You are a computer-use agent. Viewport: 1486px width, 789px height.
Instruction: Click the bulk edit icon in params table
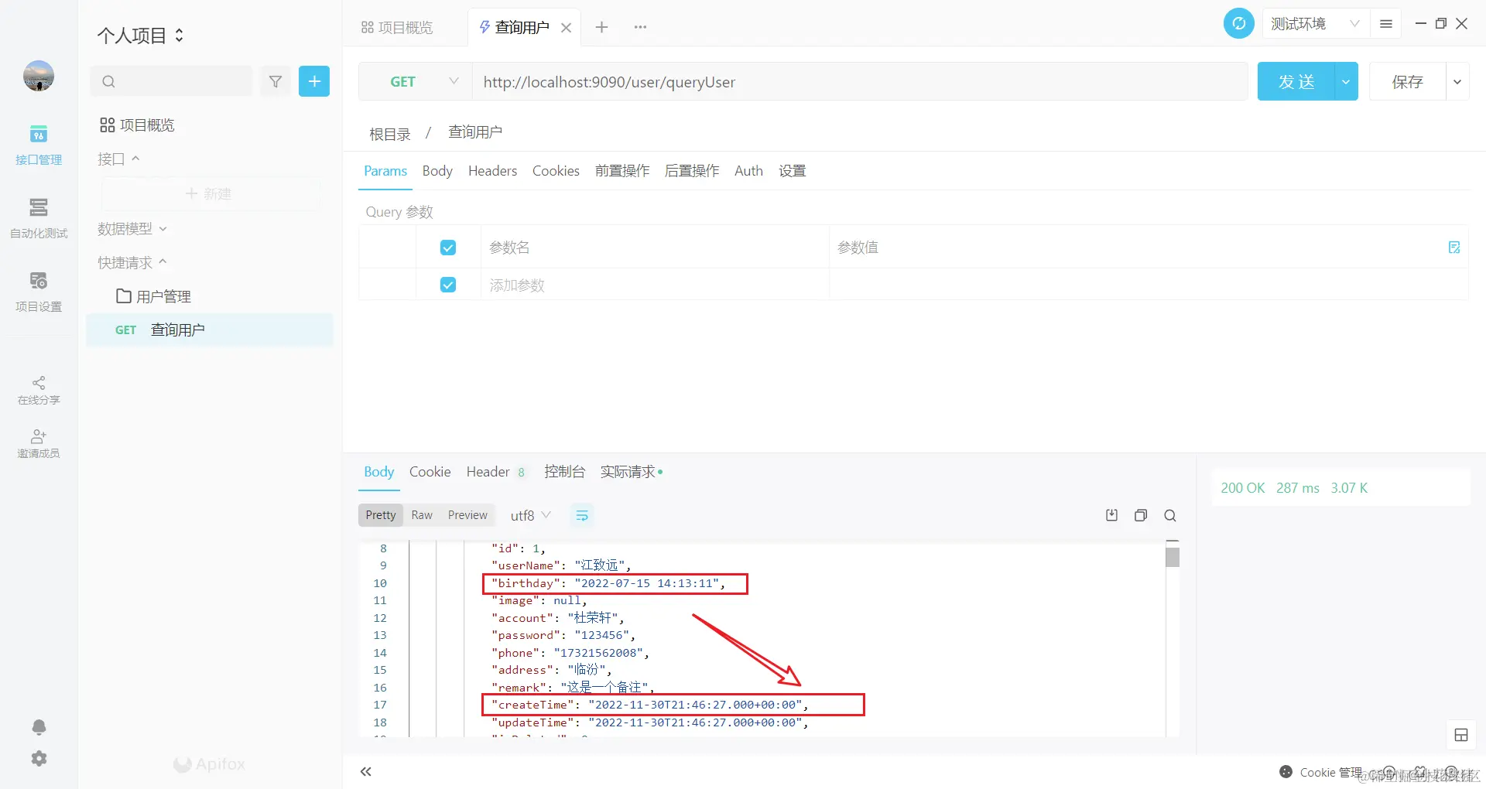pyautogui.click(x=1454, y=248)
